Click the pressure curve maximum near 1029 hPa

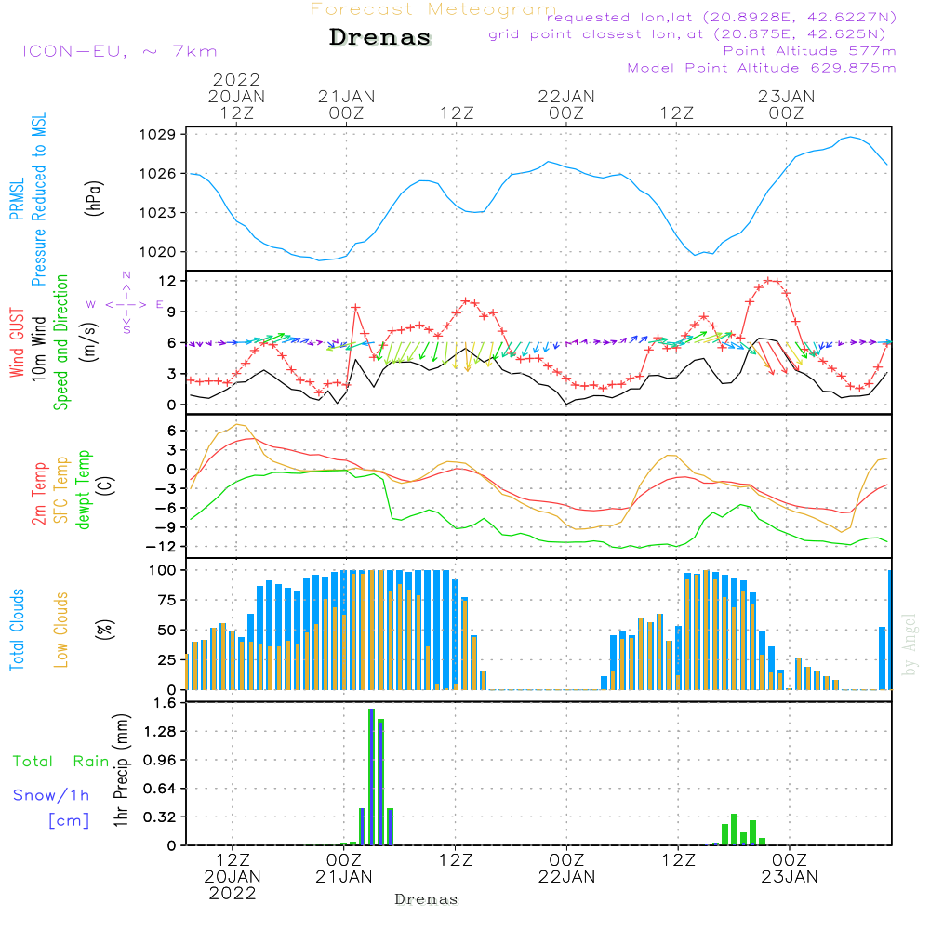851,137
